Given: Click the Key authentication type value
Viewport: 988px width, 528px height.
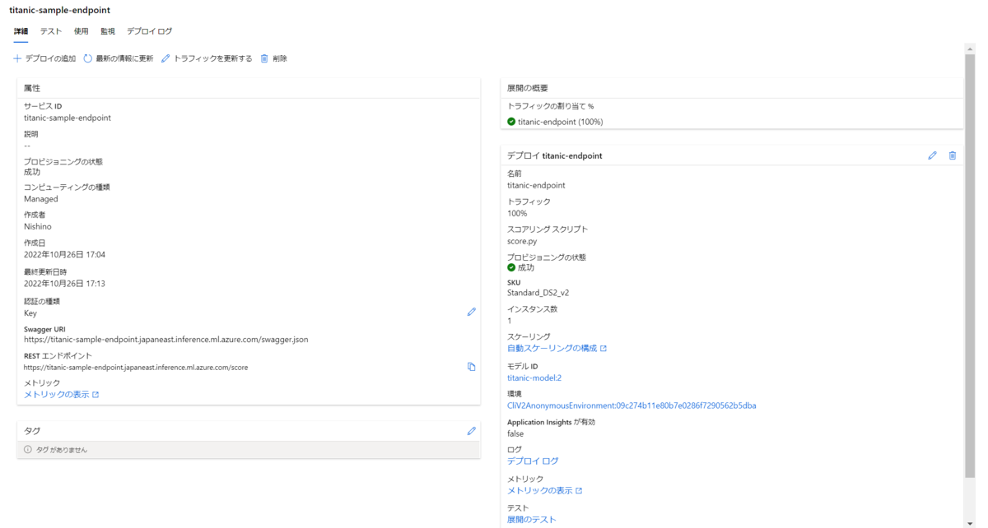Looking at the screenshot, I should click(x=30, y=313).
